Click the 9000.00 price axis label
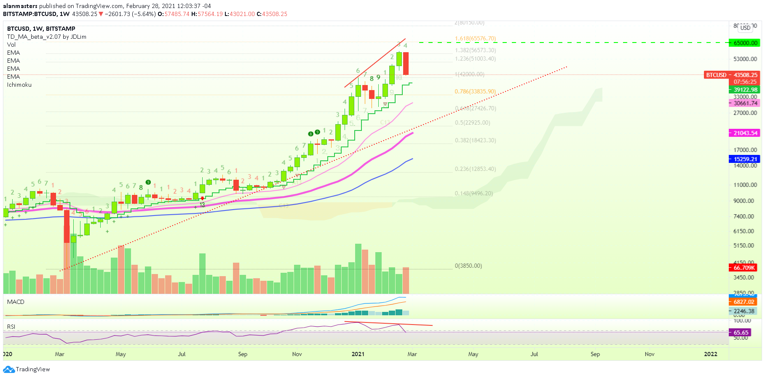765x378 pixels. [x=744, y=201]
